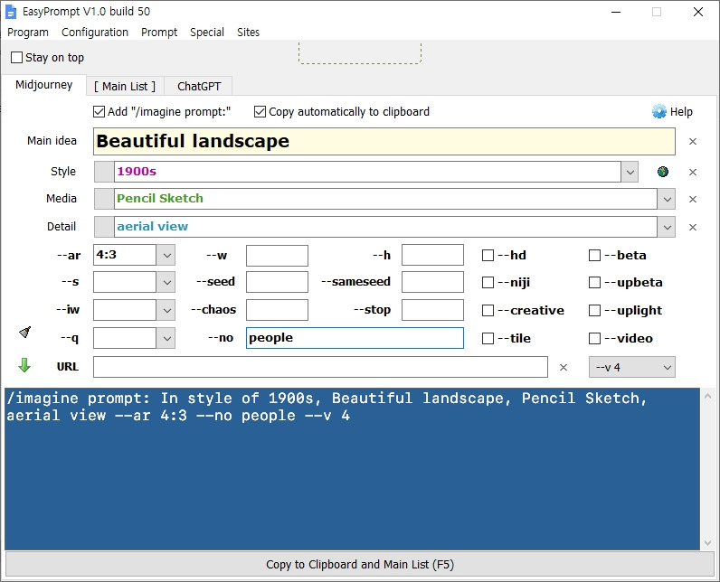Click the gray square left of Style box
Image resolution: width=720 pixels, height=582 pixels.
[x=104, y=172]
